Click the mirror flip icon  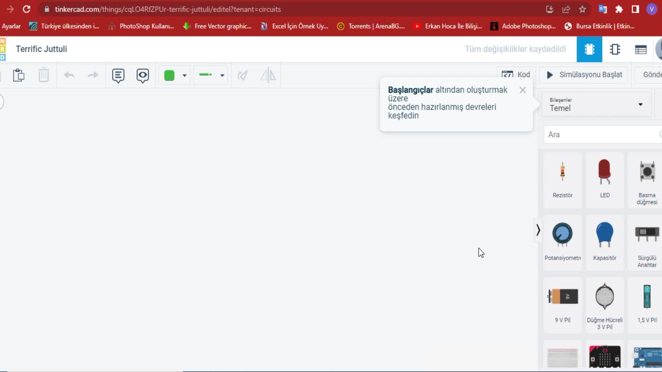pos(268,75)
